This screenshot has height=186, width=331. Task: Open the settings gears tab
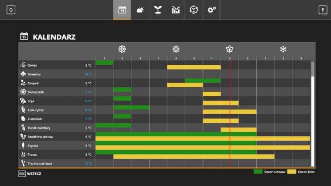pyautogui.click(x=211, y=10)
